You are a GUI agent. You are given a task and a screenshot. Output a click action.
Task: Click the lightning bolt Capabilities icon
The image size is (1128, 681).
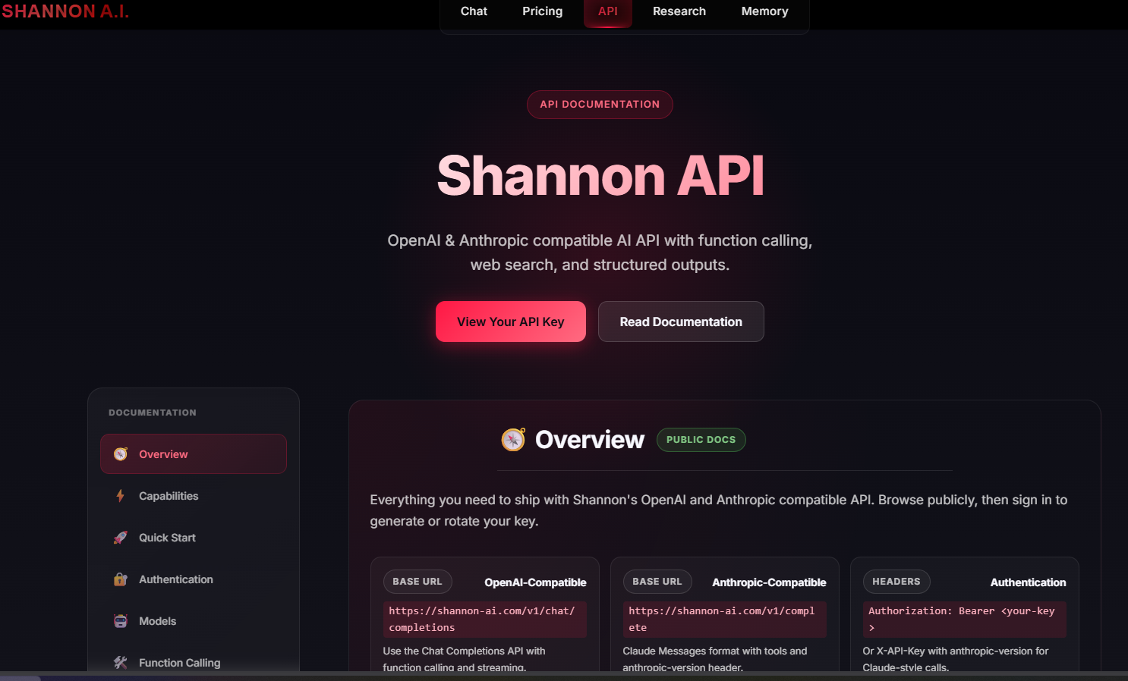point(120,495)
